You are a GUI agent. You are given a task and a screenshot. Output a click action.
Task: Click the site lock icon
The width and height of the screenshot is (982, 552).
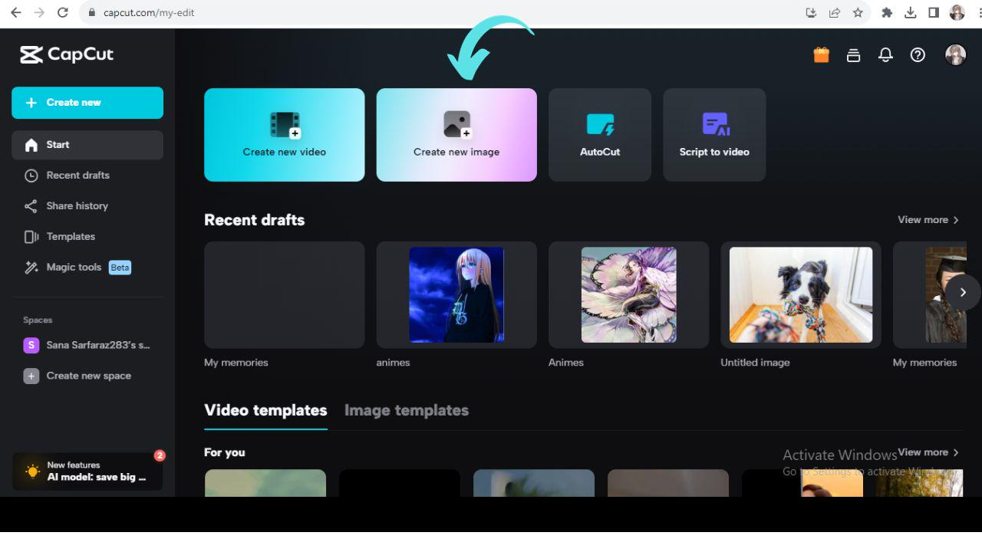tap(91, 12)
